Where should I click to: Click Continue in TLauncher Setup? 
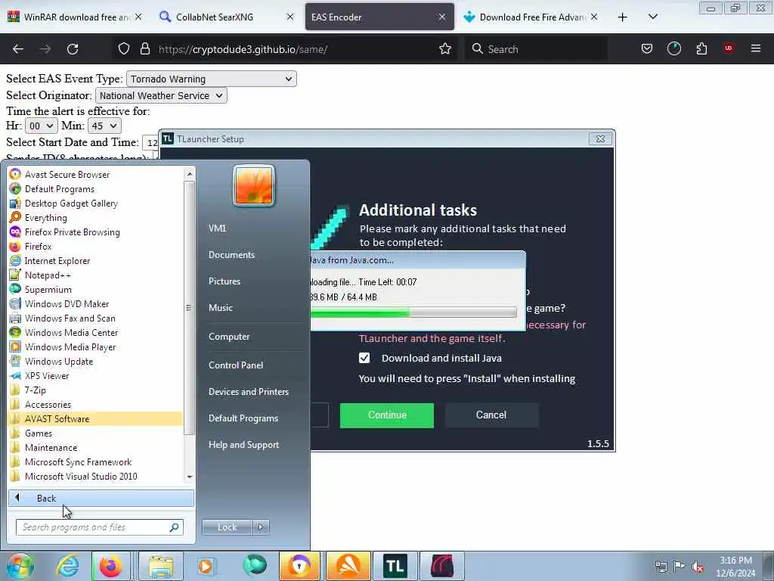point(387,415)
